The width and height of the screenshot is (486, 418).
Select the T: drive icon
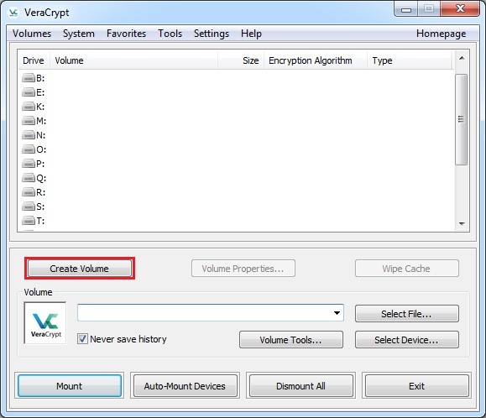(29, 221)
